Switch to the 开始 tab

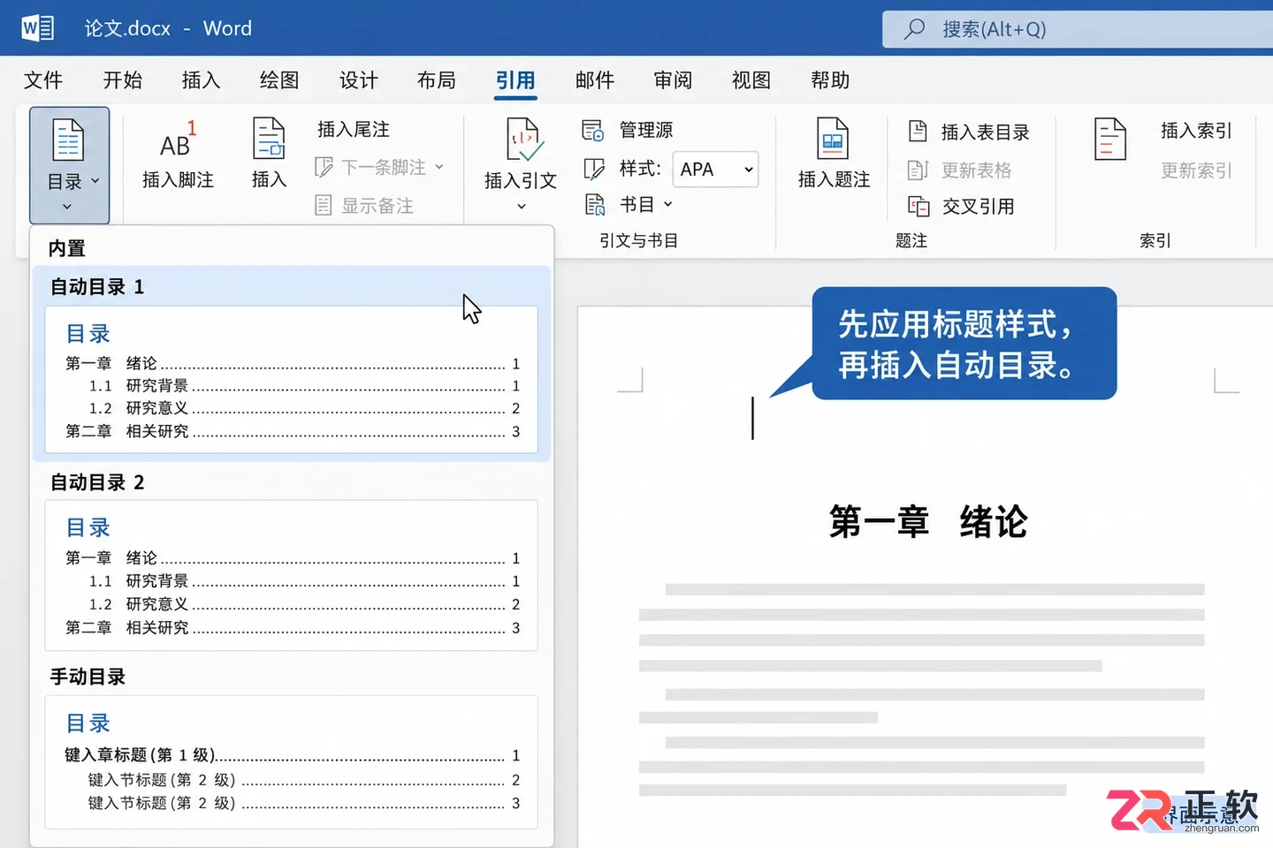(123, 80)
